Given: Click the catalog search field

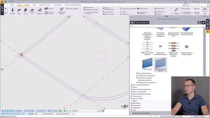Looking at the screenshot, I should click(x=167, y=26).
